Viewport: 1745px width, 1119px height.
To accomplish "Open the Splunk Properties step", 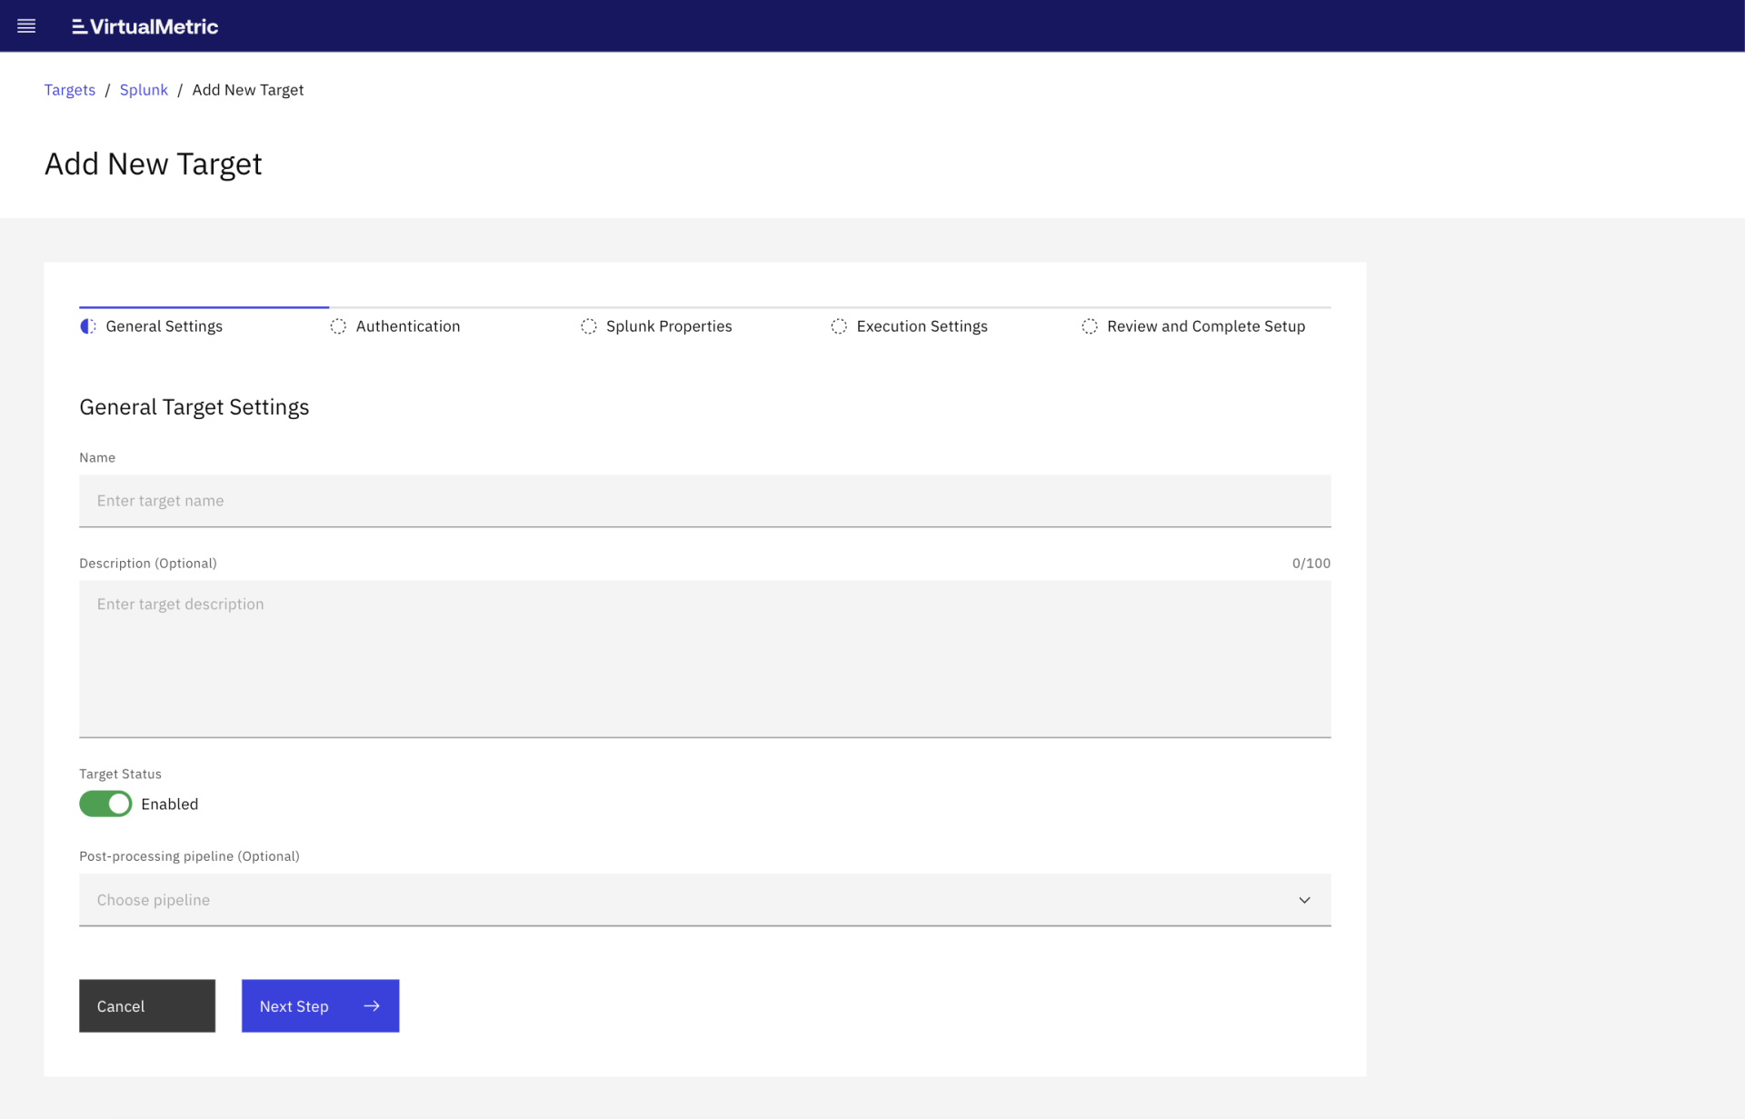I will tap(669, 326).
